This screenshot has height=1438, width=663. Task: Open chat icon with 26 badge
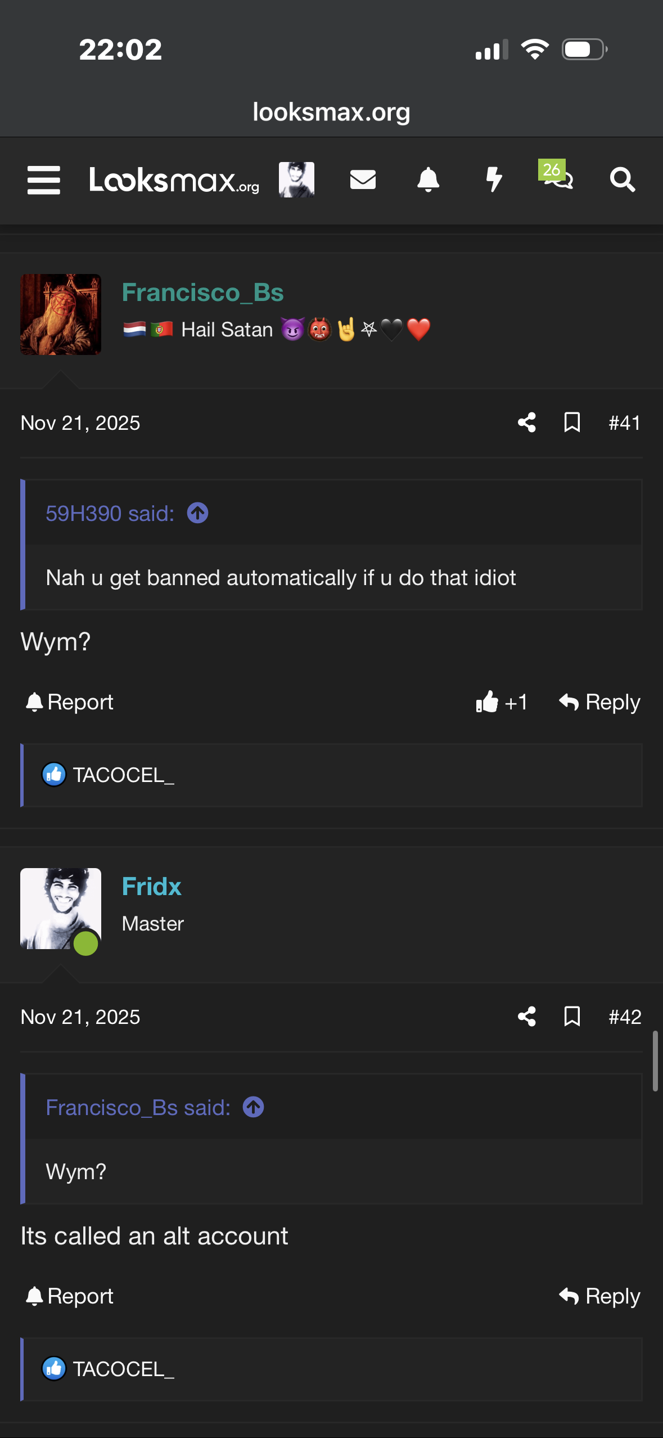pos(557,178)
